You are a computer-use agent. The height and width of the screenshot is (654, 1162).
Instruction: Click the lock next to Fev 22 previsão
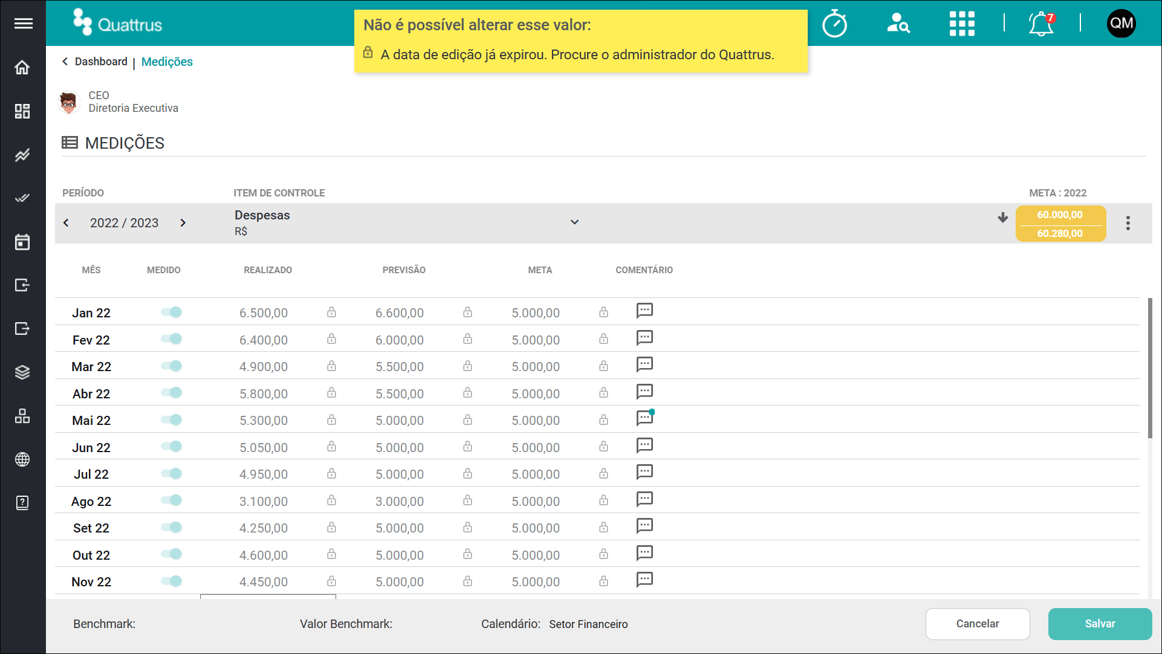(x=467, y=338)
